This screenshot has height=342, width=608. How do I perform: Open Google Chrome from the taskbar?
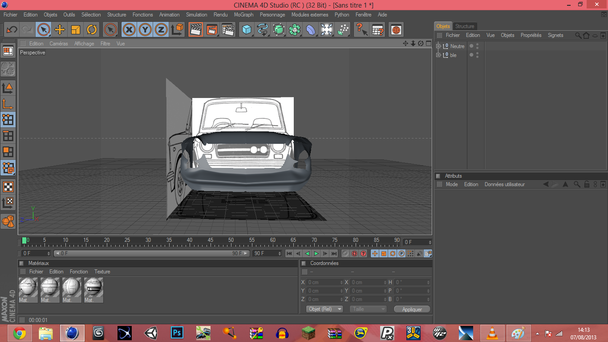(x=20, y=333)
